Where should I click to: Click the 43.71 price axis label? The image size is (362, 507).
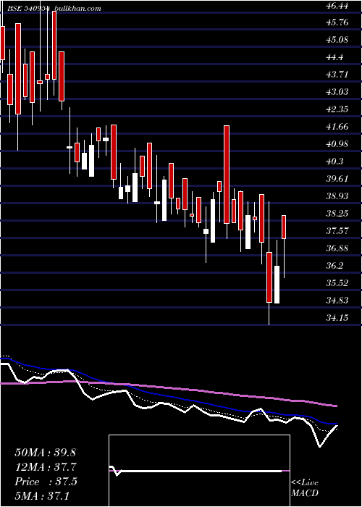pos(337,75)
